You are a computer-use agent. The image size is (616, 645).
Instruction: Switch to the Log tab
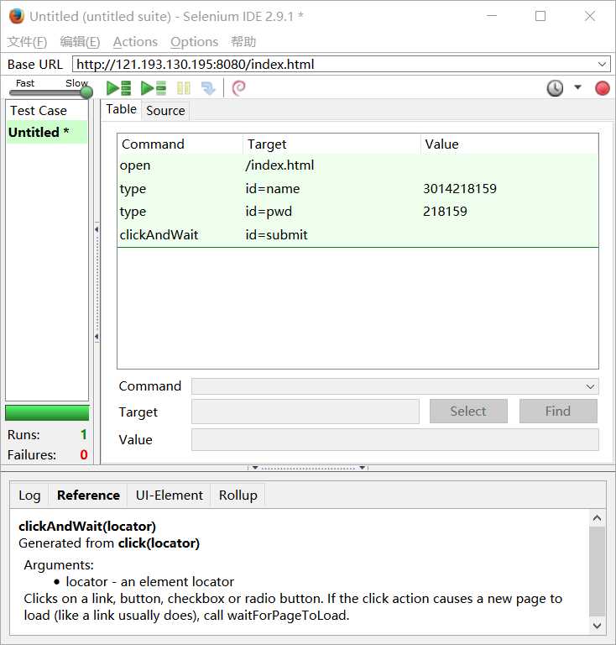[x=29, y=496]
